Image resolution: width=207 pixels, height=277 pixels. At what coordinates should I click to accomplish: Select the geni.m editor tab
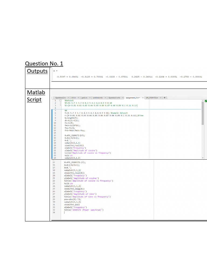point(84,98)
